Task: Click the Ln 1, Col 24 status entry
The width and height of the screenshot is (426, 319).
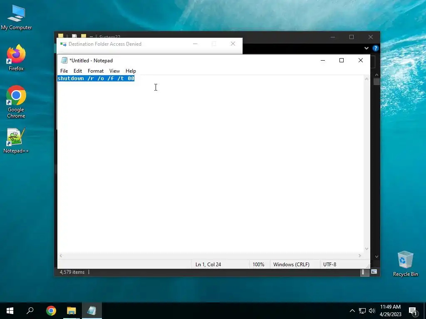Action: pyautogui.click(x=208, y=264)
